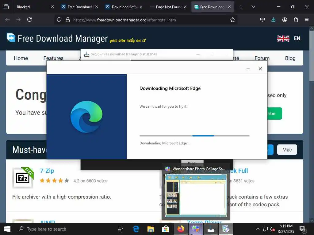Minimize the Microsoft Edge installer dialog
Screen dimensions: 314x235
[248, 69]
